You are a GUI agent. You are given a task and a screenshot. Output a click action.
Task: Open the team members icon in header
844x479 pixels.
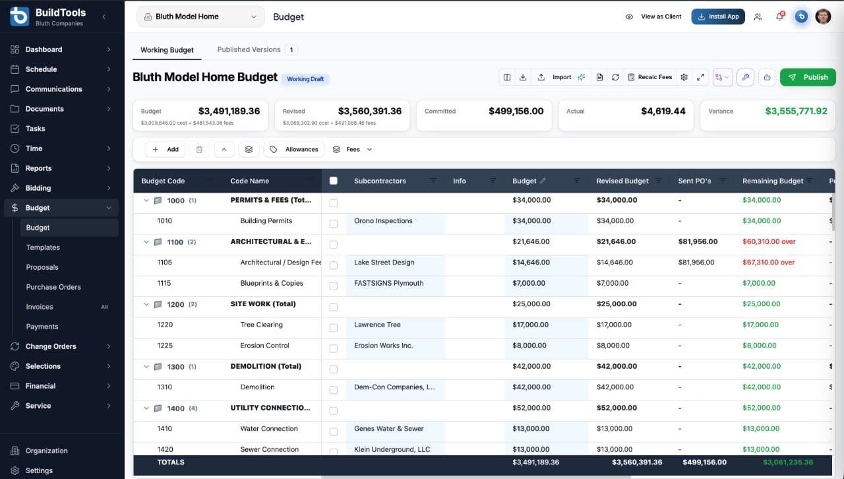[758, 16]
